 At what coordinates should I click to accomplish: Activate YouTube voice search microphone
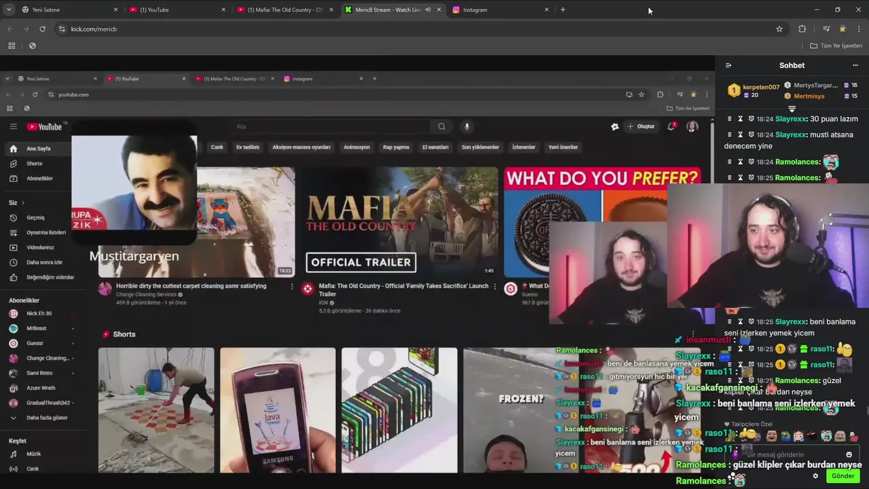pyautogui.click(x=466, y=126)
